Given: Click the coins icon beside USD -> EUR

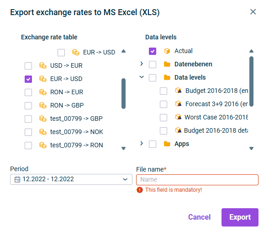Looking at the screenshot, I should point(43,65).
